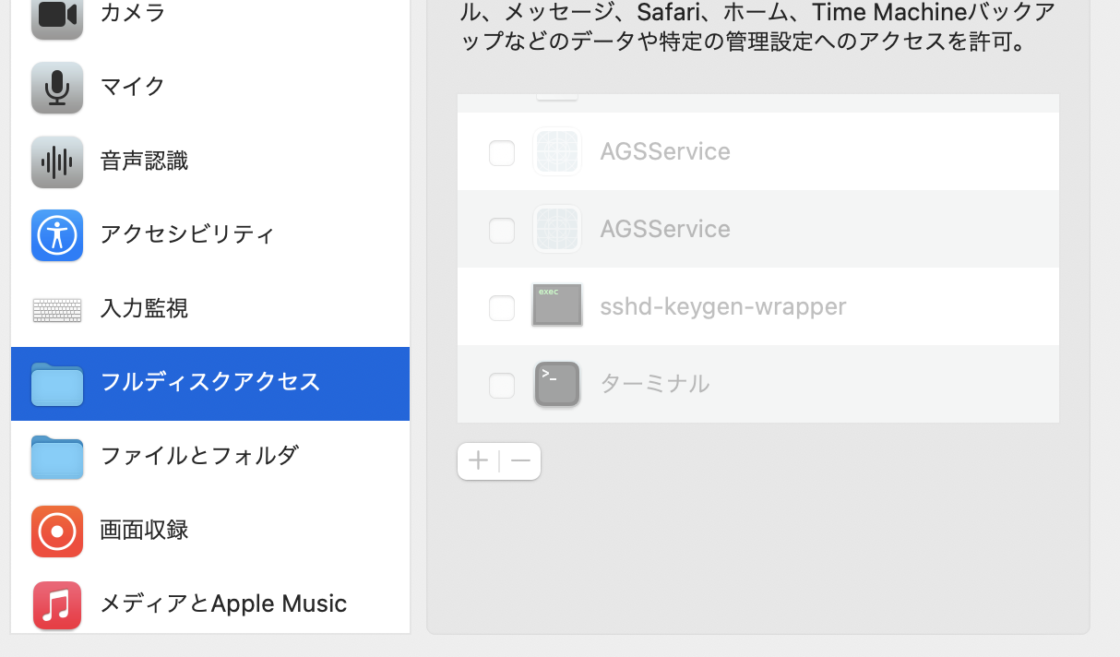Select ファイルとフォルダ label in sidebar
Screen dimensions: 1120x657
tap(199, 456)
